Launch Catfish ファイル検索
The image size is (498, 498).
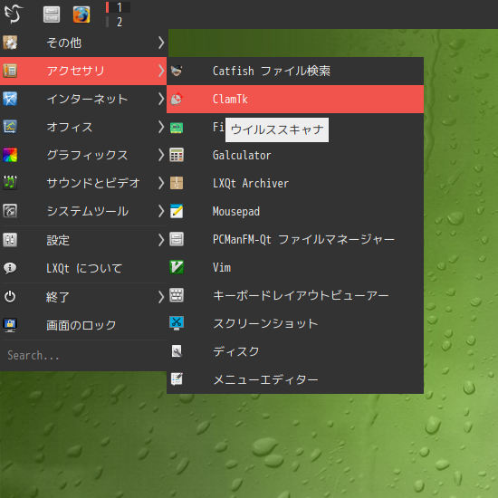(295, 71)
